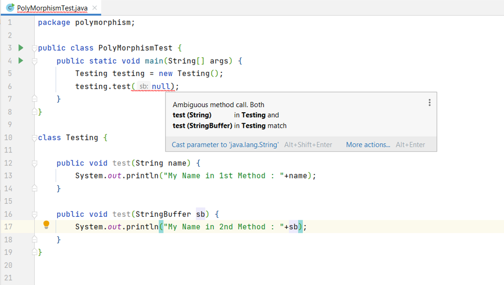
Task: Click 'new' keyword on line 5
Action: click(166, 73)
